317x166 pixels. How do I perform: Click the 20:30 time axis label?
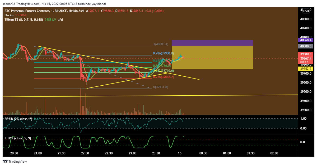[x=14, y=153]
